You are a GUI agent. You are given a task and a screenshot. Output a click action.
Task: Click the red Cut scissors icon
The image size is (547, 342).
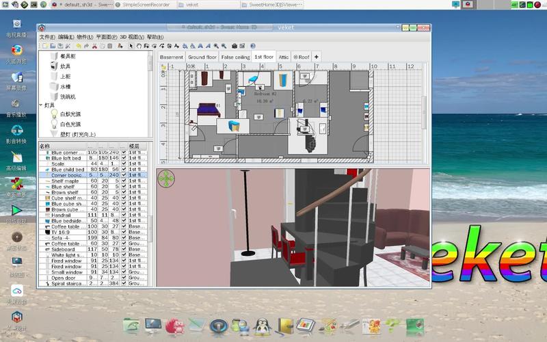click(x=94, y=46)
